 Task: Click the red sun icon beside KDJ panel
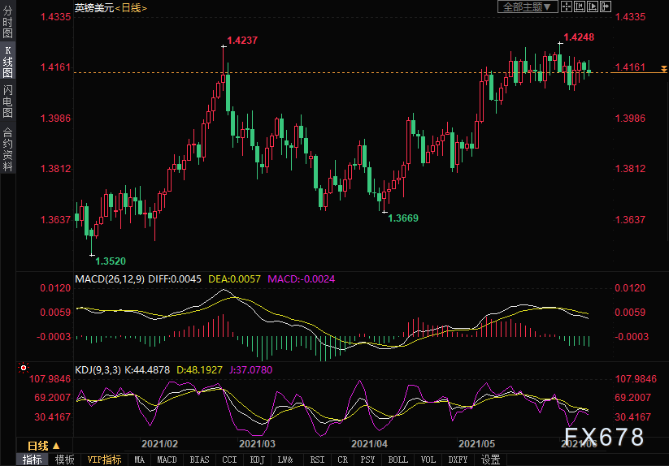[x=24, y=368]
